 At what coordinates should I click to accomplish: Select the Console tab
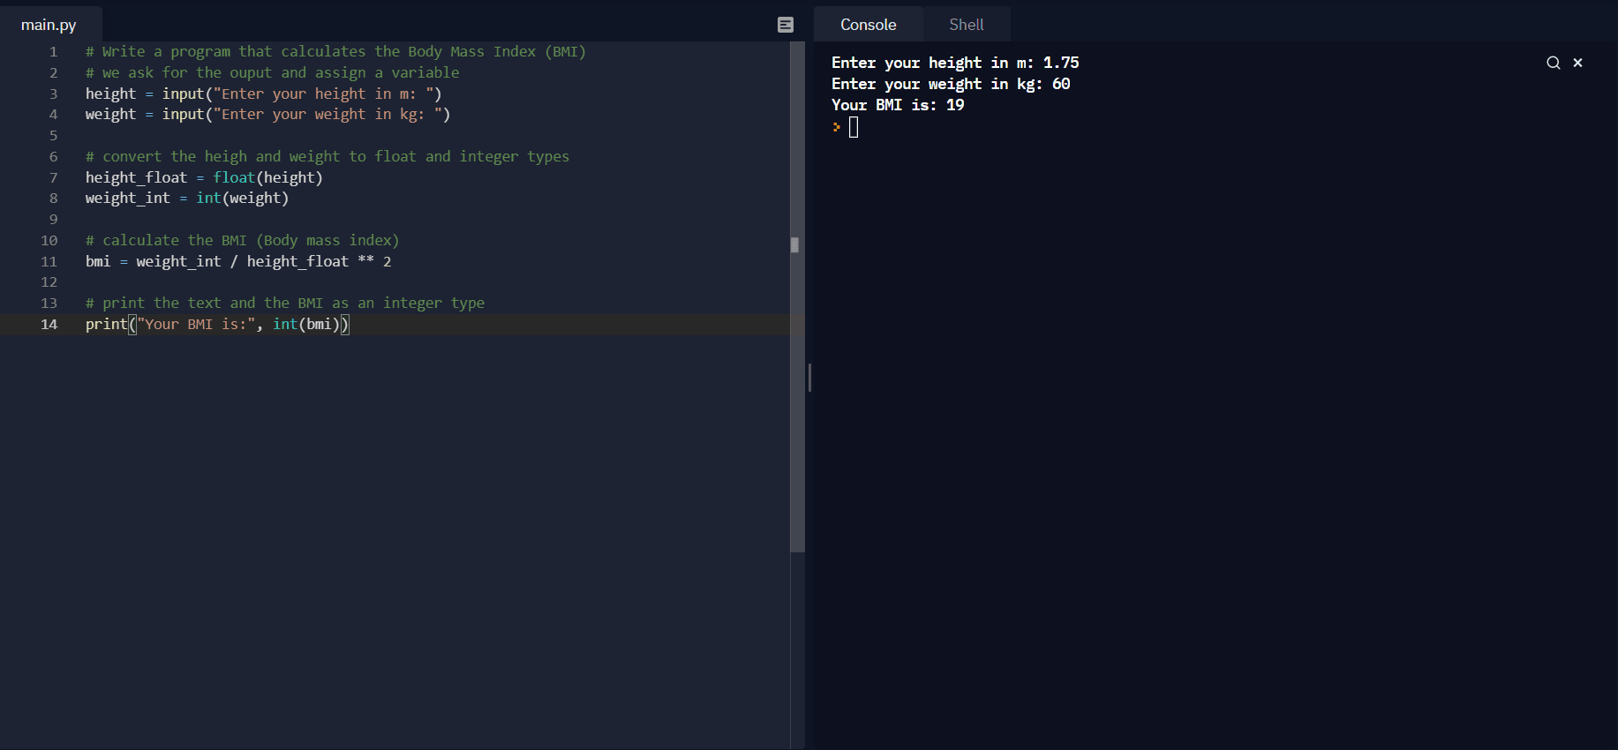[x=868, y=25]
